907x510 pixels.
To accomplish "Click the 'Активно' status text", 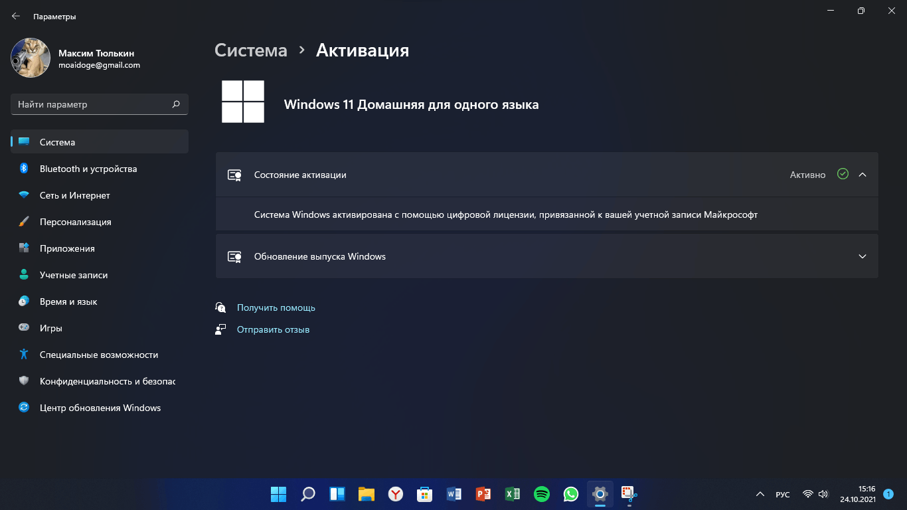I will [807, 175].
